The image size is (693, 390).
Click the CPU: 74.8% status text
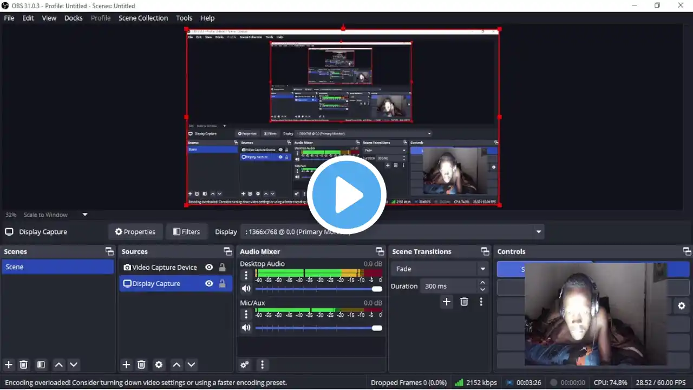[610, 382]
